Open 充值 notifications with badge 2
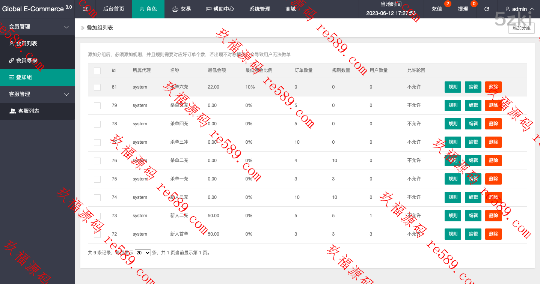The image size is (540, 284). [437, 9]
